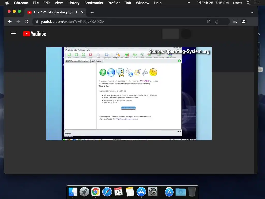Open the Profiles menu
265x199 pixels.
click(114, 3)
